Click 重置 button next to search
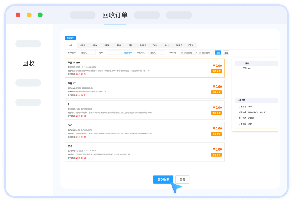 [226, 53]
